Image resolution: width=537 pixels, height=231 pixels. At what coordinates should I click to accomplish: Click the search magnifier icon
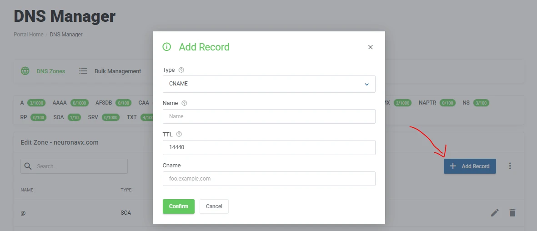point(28,166)
